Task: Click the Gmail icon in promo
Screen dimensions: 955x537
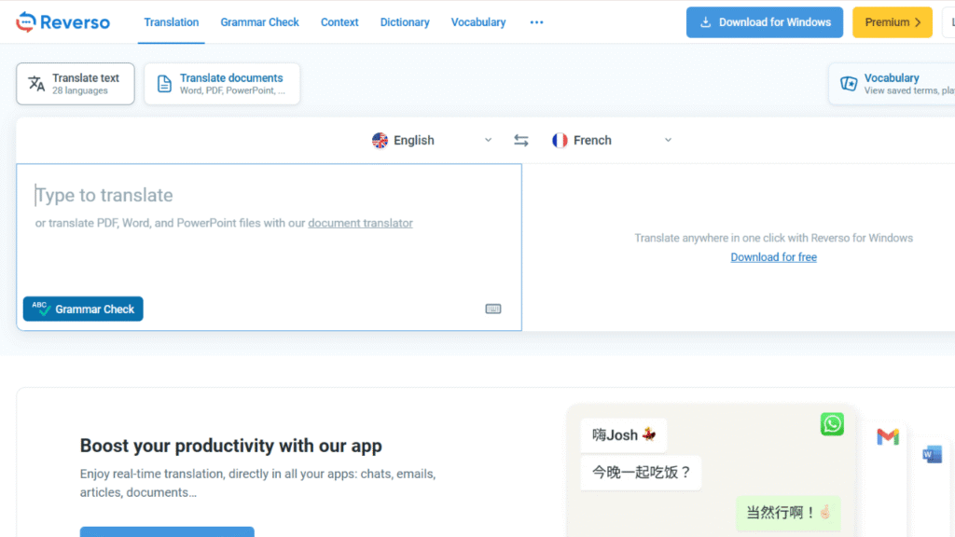Action: pyautogui.click(x=888, y=436)
